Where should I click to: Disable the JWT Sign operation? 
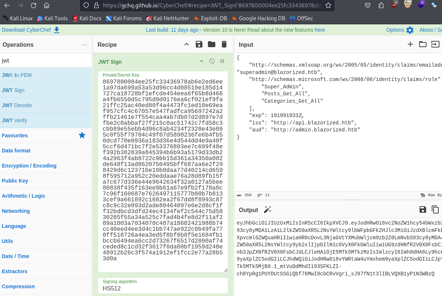(212, 61)
